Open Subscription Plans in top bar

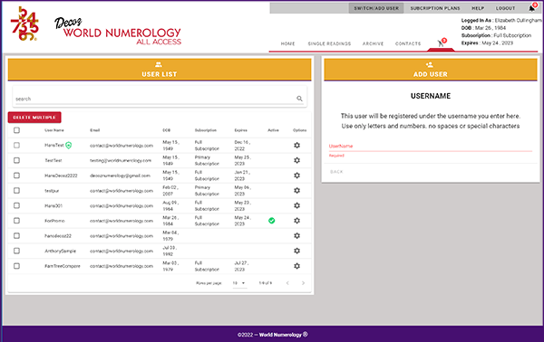435,8
